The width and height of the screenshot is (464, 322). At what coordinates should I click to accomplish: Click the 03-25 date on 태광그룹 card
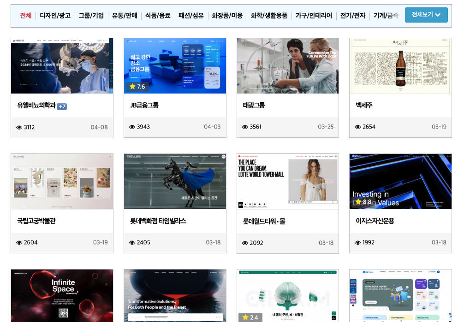point(326,127)
